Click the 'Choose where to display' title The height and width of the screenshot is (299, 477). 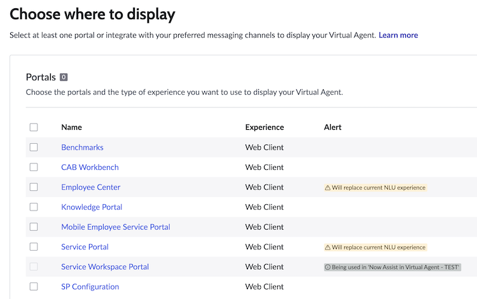[x=92, y=14]
